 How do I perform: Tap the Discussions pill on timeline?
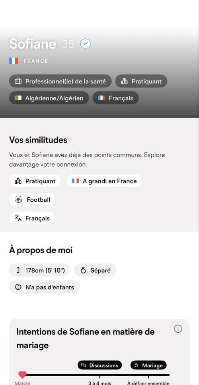click(x=99, y=365)
